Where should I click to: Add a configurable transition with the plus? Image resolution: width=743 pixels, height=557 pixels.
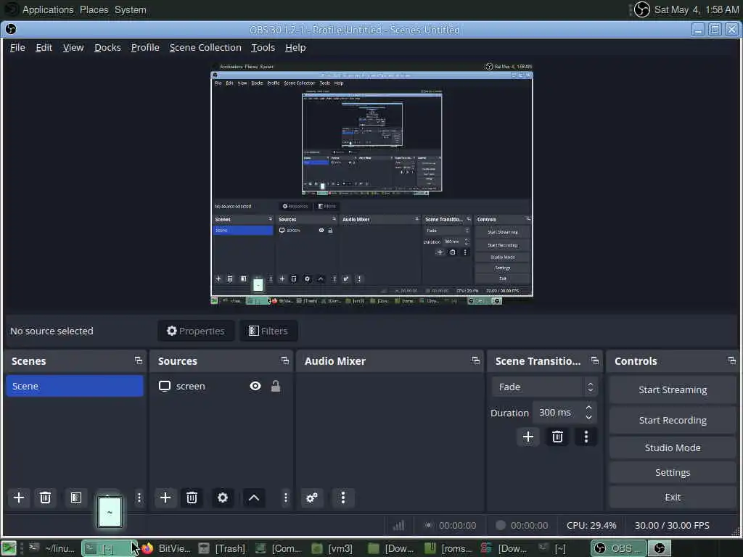pos(528,437)
